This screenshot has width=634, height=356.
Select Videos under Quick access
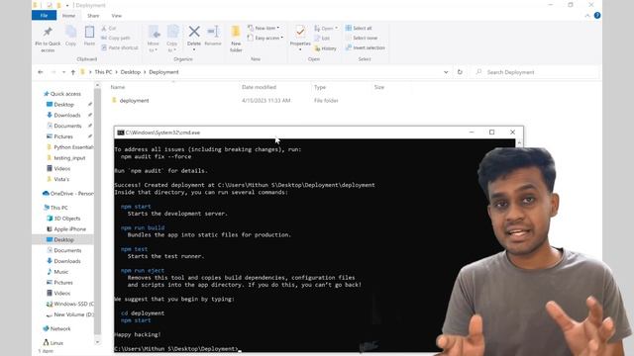(58, 169)
